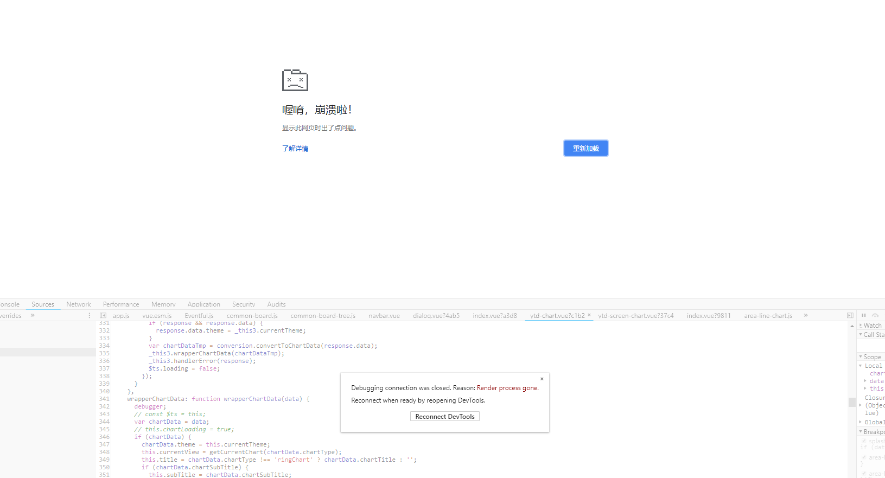Expand the this variable in Local scope
This screenshot has width=885, height=478.
(x=865, y=388)
